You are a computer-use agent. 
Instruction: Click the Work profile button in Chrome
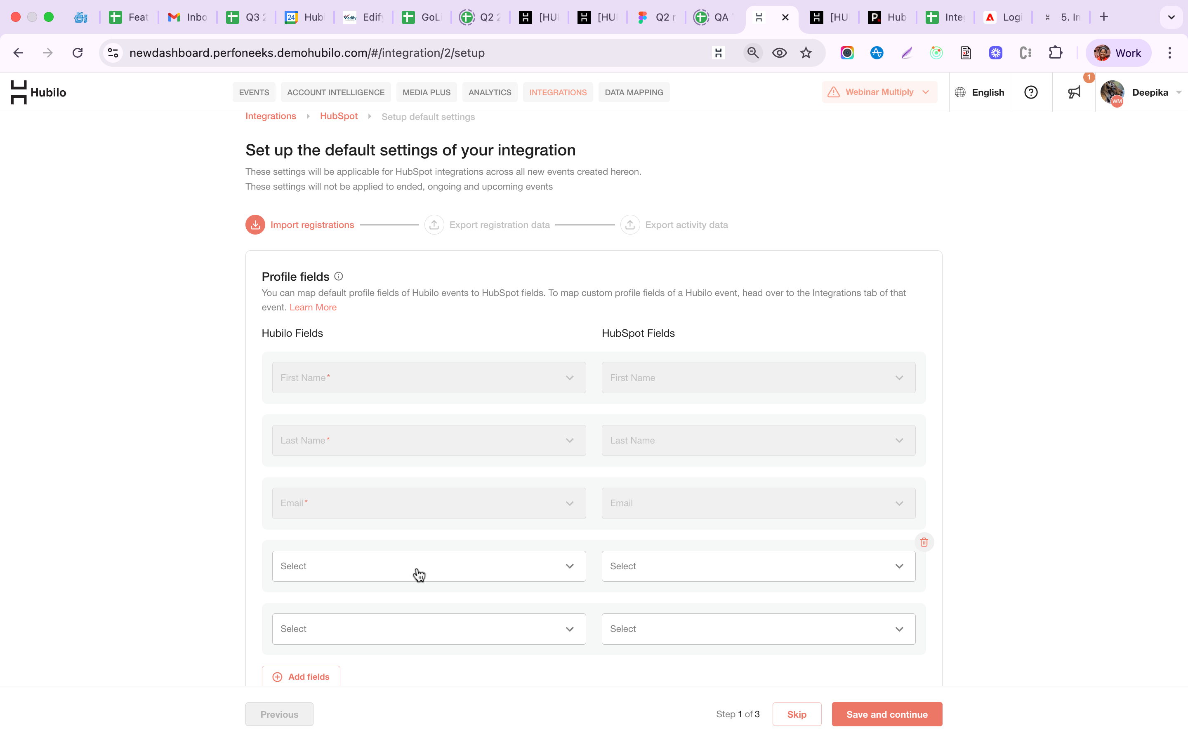tap(1118, 53)
